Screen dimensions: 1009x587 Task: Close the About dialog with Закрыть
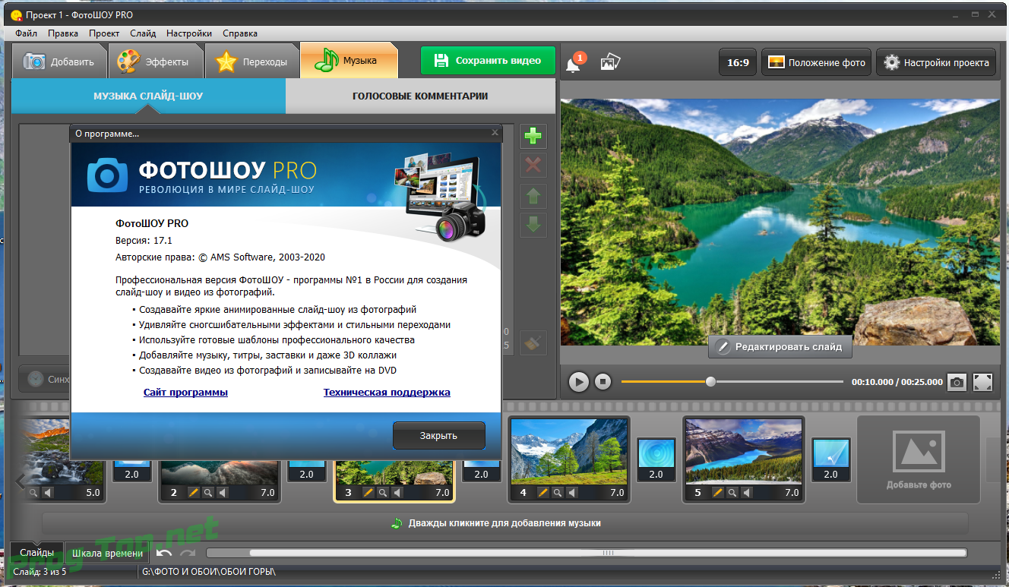click(438, 436)
